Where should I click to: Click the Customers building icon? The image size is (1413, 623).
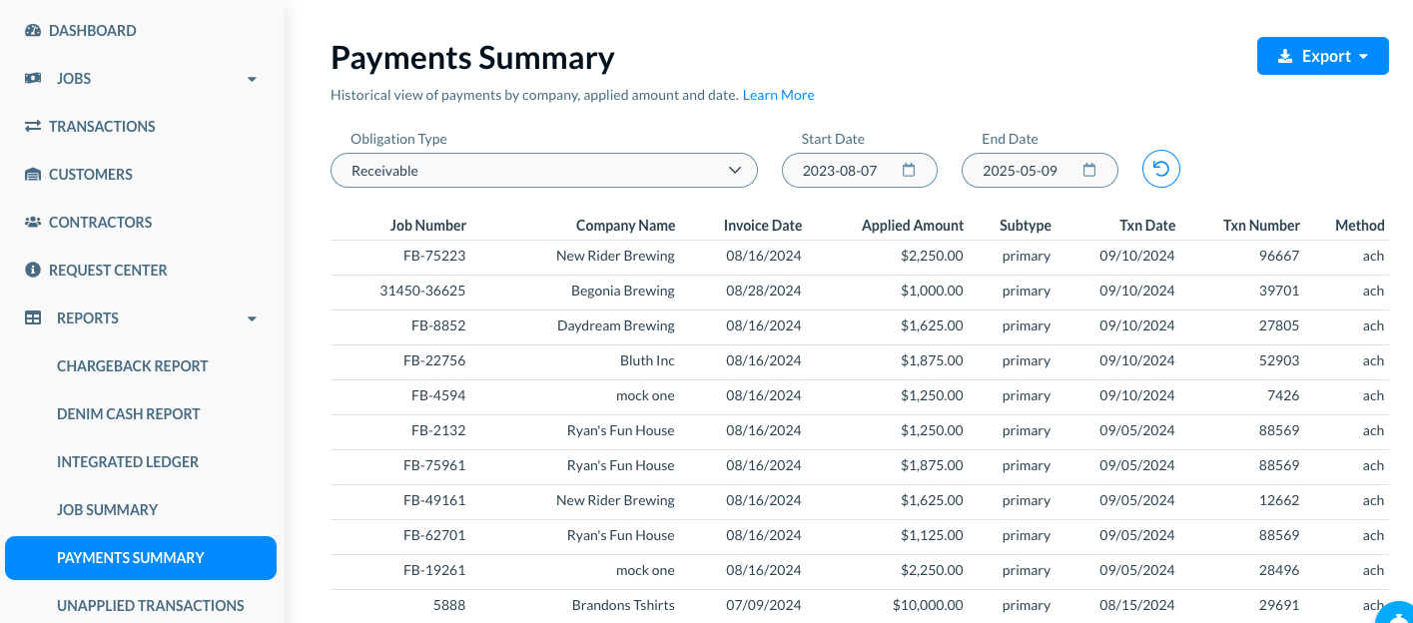coord(33,175)
